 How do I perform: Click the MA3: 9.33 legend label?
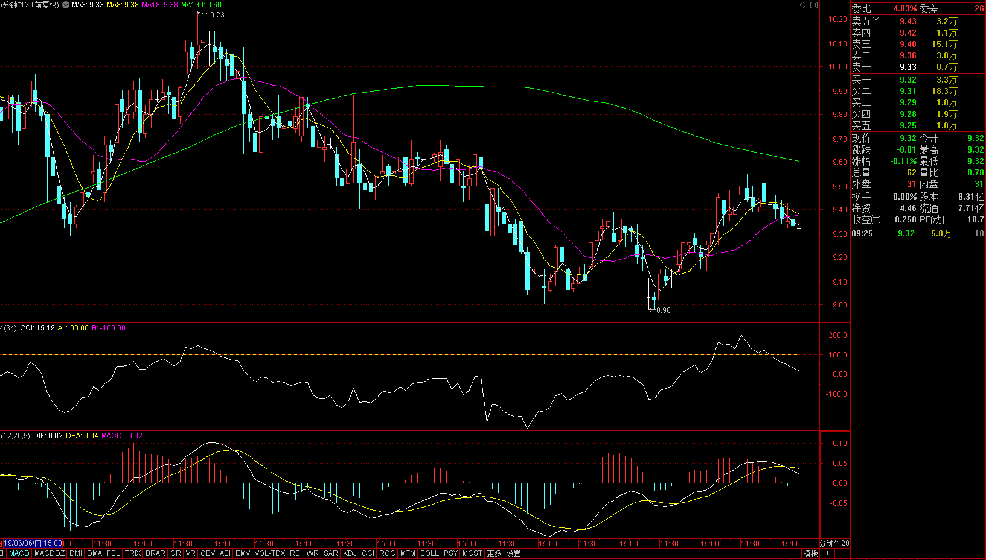[x=88, y=5]
